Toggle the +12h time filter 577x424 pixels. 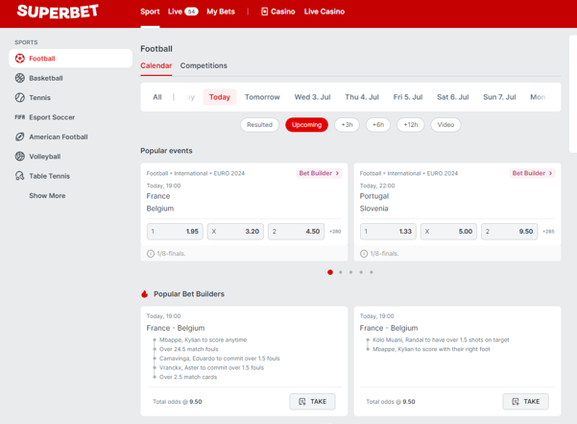[x=410, y=125]
